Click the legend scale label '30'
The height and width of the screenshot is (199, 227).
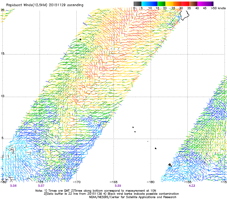[x=181, y=8]
